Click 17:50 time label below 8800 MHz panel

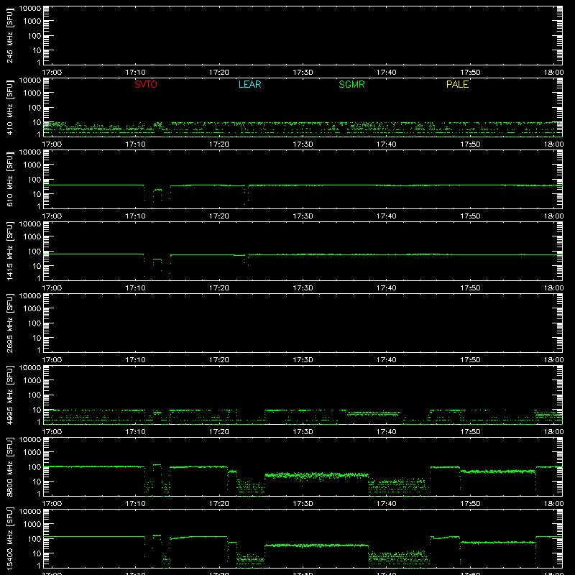pos(470,504)
